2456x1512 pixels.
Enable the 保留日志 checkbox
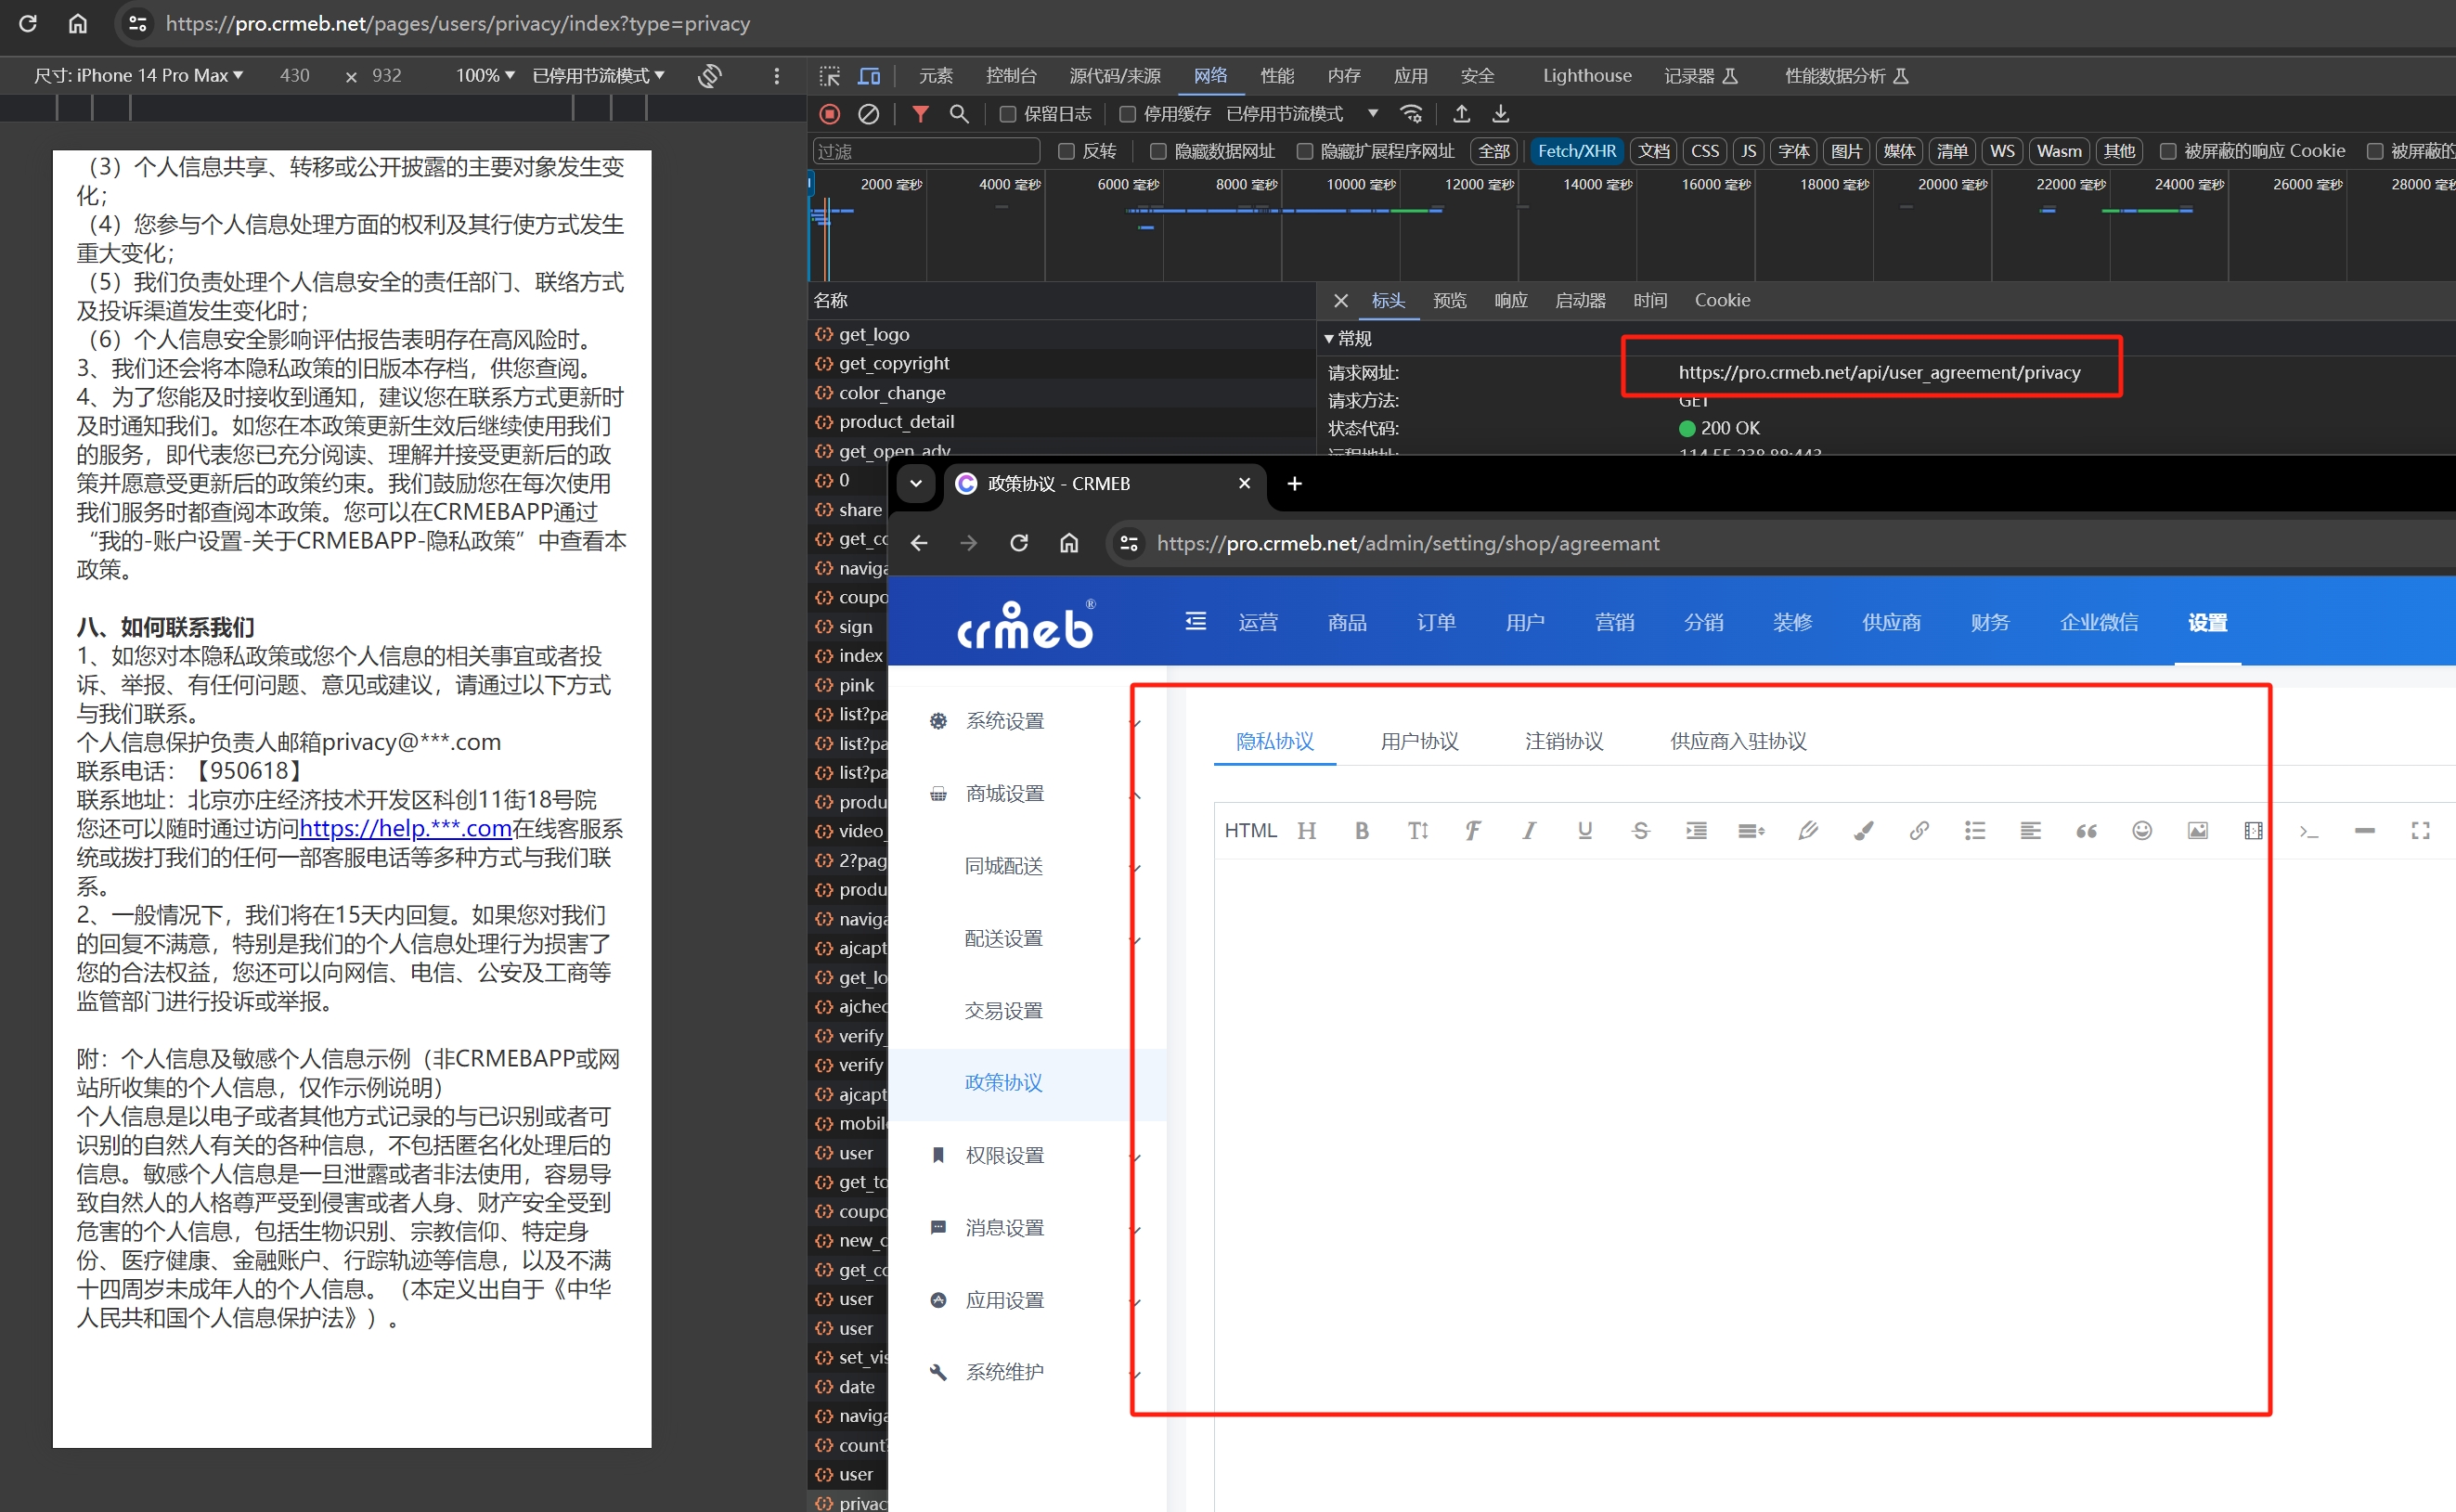point(1008,114)
